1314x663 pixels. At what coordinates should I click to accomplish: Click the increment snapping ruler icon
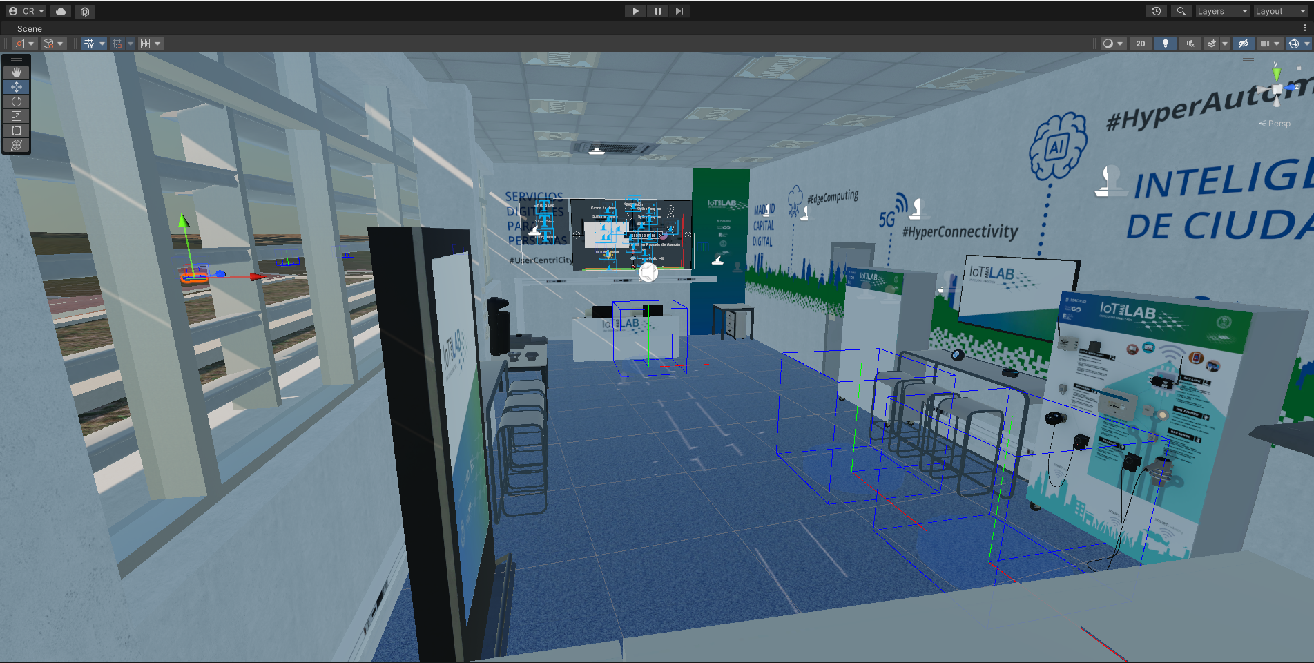click(x=145, y=44)
